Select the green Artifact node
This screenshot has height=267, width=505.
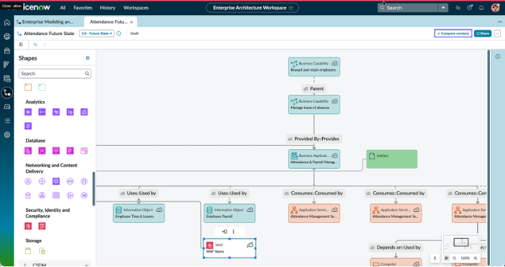tap(392, 159)
